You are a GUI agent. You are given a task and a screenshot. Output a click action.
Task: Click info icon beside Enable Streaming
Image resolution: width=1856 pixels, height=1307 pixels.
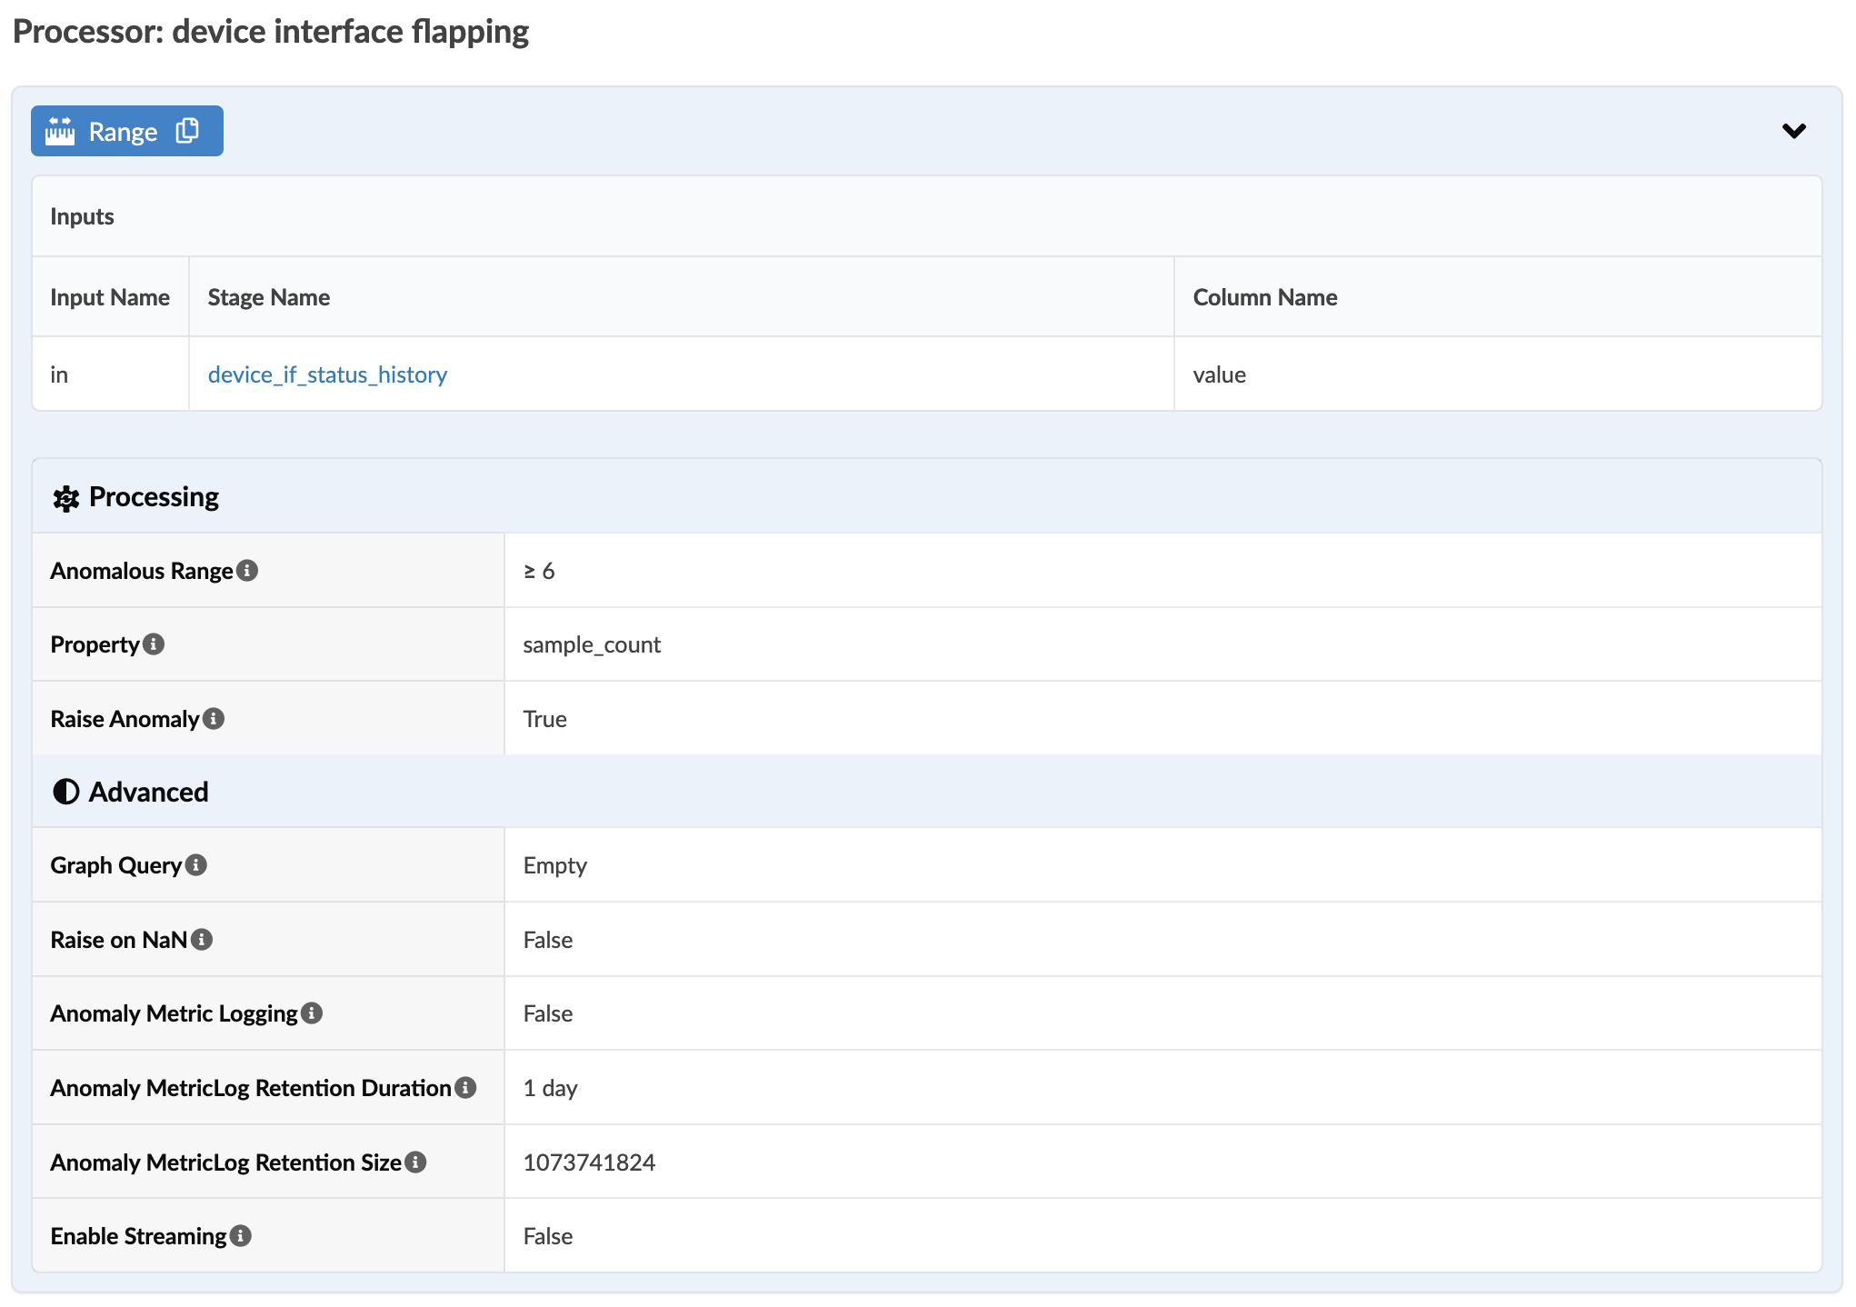tap(241, 1235)
